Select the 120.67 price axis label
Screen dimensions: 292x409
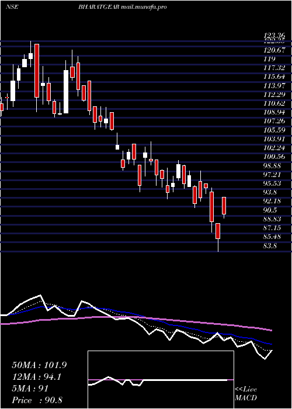pyautogui.click(x=273, y=50)
